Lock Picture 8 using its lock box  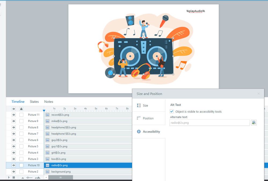21,127
